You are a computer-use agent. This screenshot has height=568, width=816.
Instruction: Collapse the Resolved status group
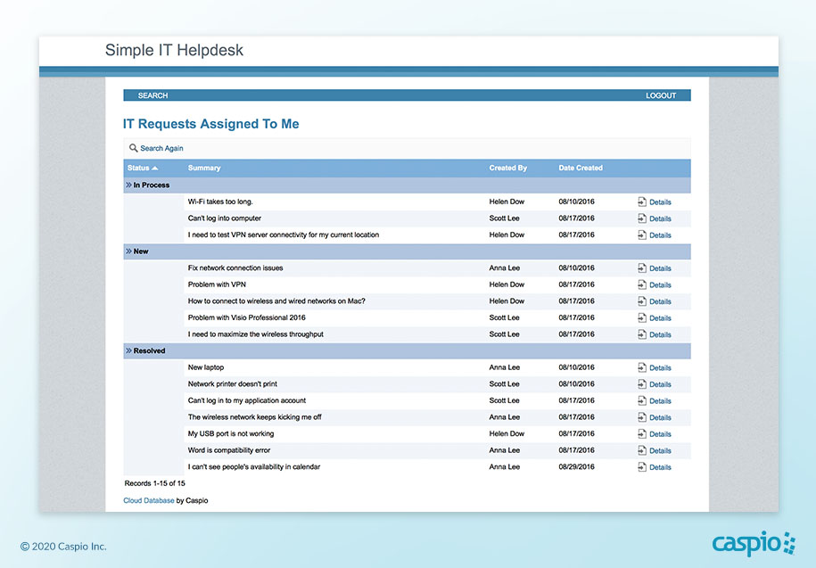click(x=128, y=351)
